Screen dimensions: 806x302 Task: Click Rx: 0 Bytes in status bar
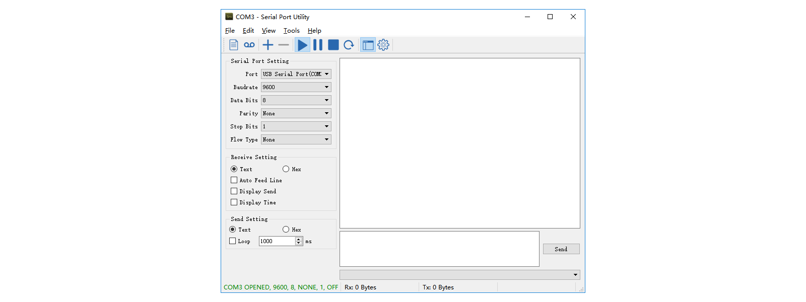[360, 287]
